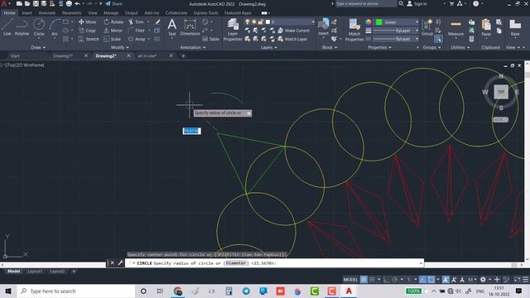Open the Parametric ribbon tab
Screen dimensions: 530x298
pos(72,13)
